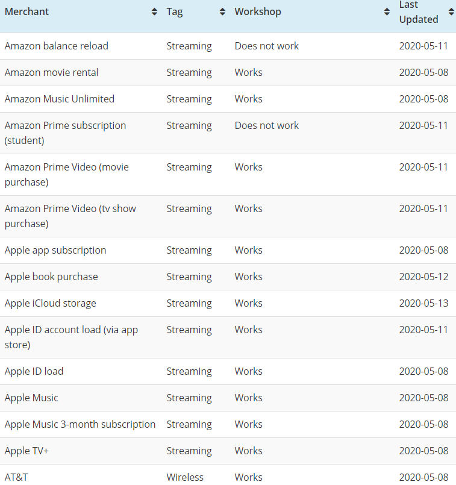Click Works status for Apple TV+
Image resolution: width=456 pixels, height=485 pixels.
coord(249,451)
